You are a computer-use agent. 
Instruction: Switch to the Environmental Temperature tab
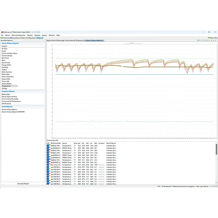point(74,40)
